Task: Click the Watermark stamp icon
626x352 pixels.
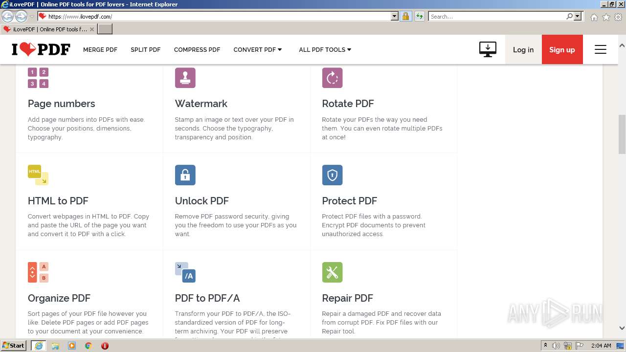Action: tap(185, 78)
